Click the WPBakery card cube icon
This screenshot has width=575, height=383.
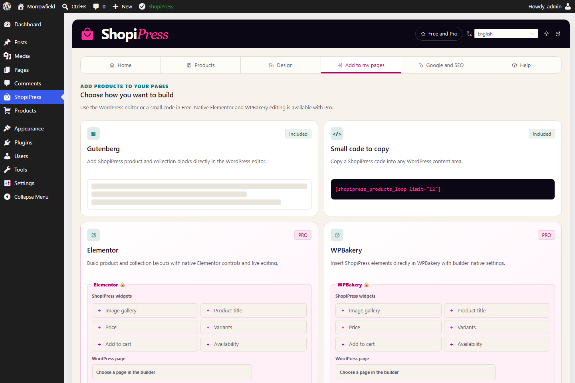coord(337,235)
